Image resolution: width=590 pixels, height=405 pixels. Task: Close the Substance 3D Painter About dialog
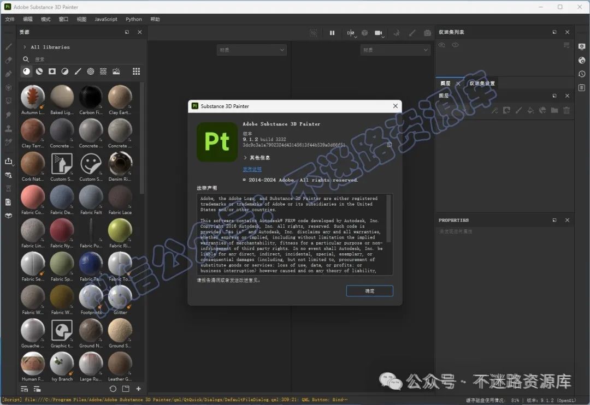pyautogui.click(x=395, y=106)
